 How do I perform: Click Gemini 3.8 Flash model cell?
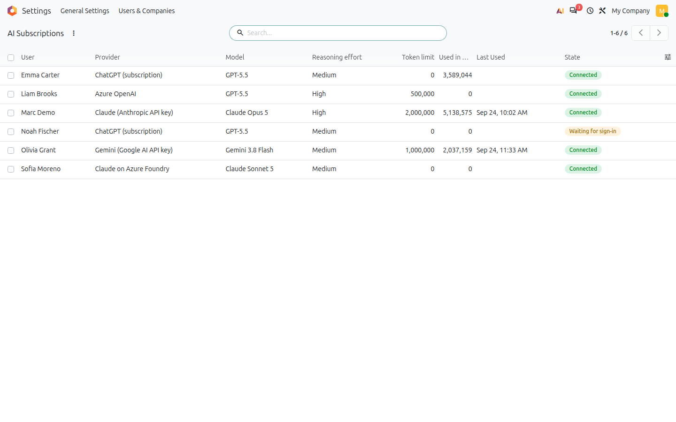pos(249,150)
